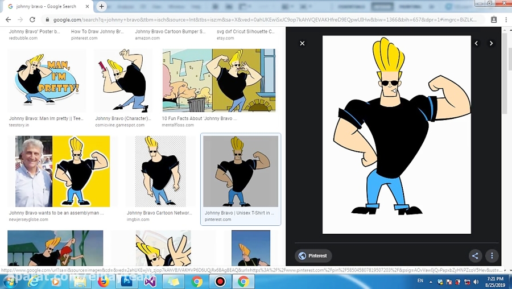Switch to active Chrome window on taskbar

pos(243,282)
